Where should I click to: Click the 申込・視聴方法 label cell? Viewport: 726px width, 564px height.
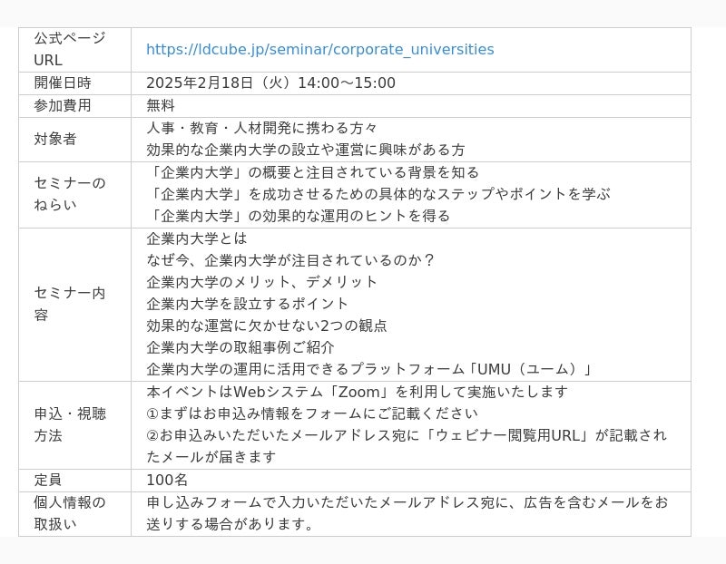[x=70, y=424]
